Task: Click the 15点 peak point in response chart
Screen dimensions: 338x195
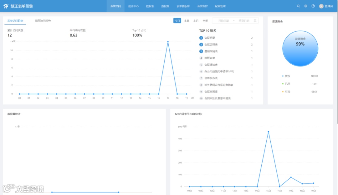Action: point(269,131)
